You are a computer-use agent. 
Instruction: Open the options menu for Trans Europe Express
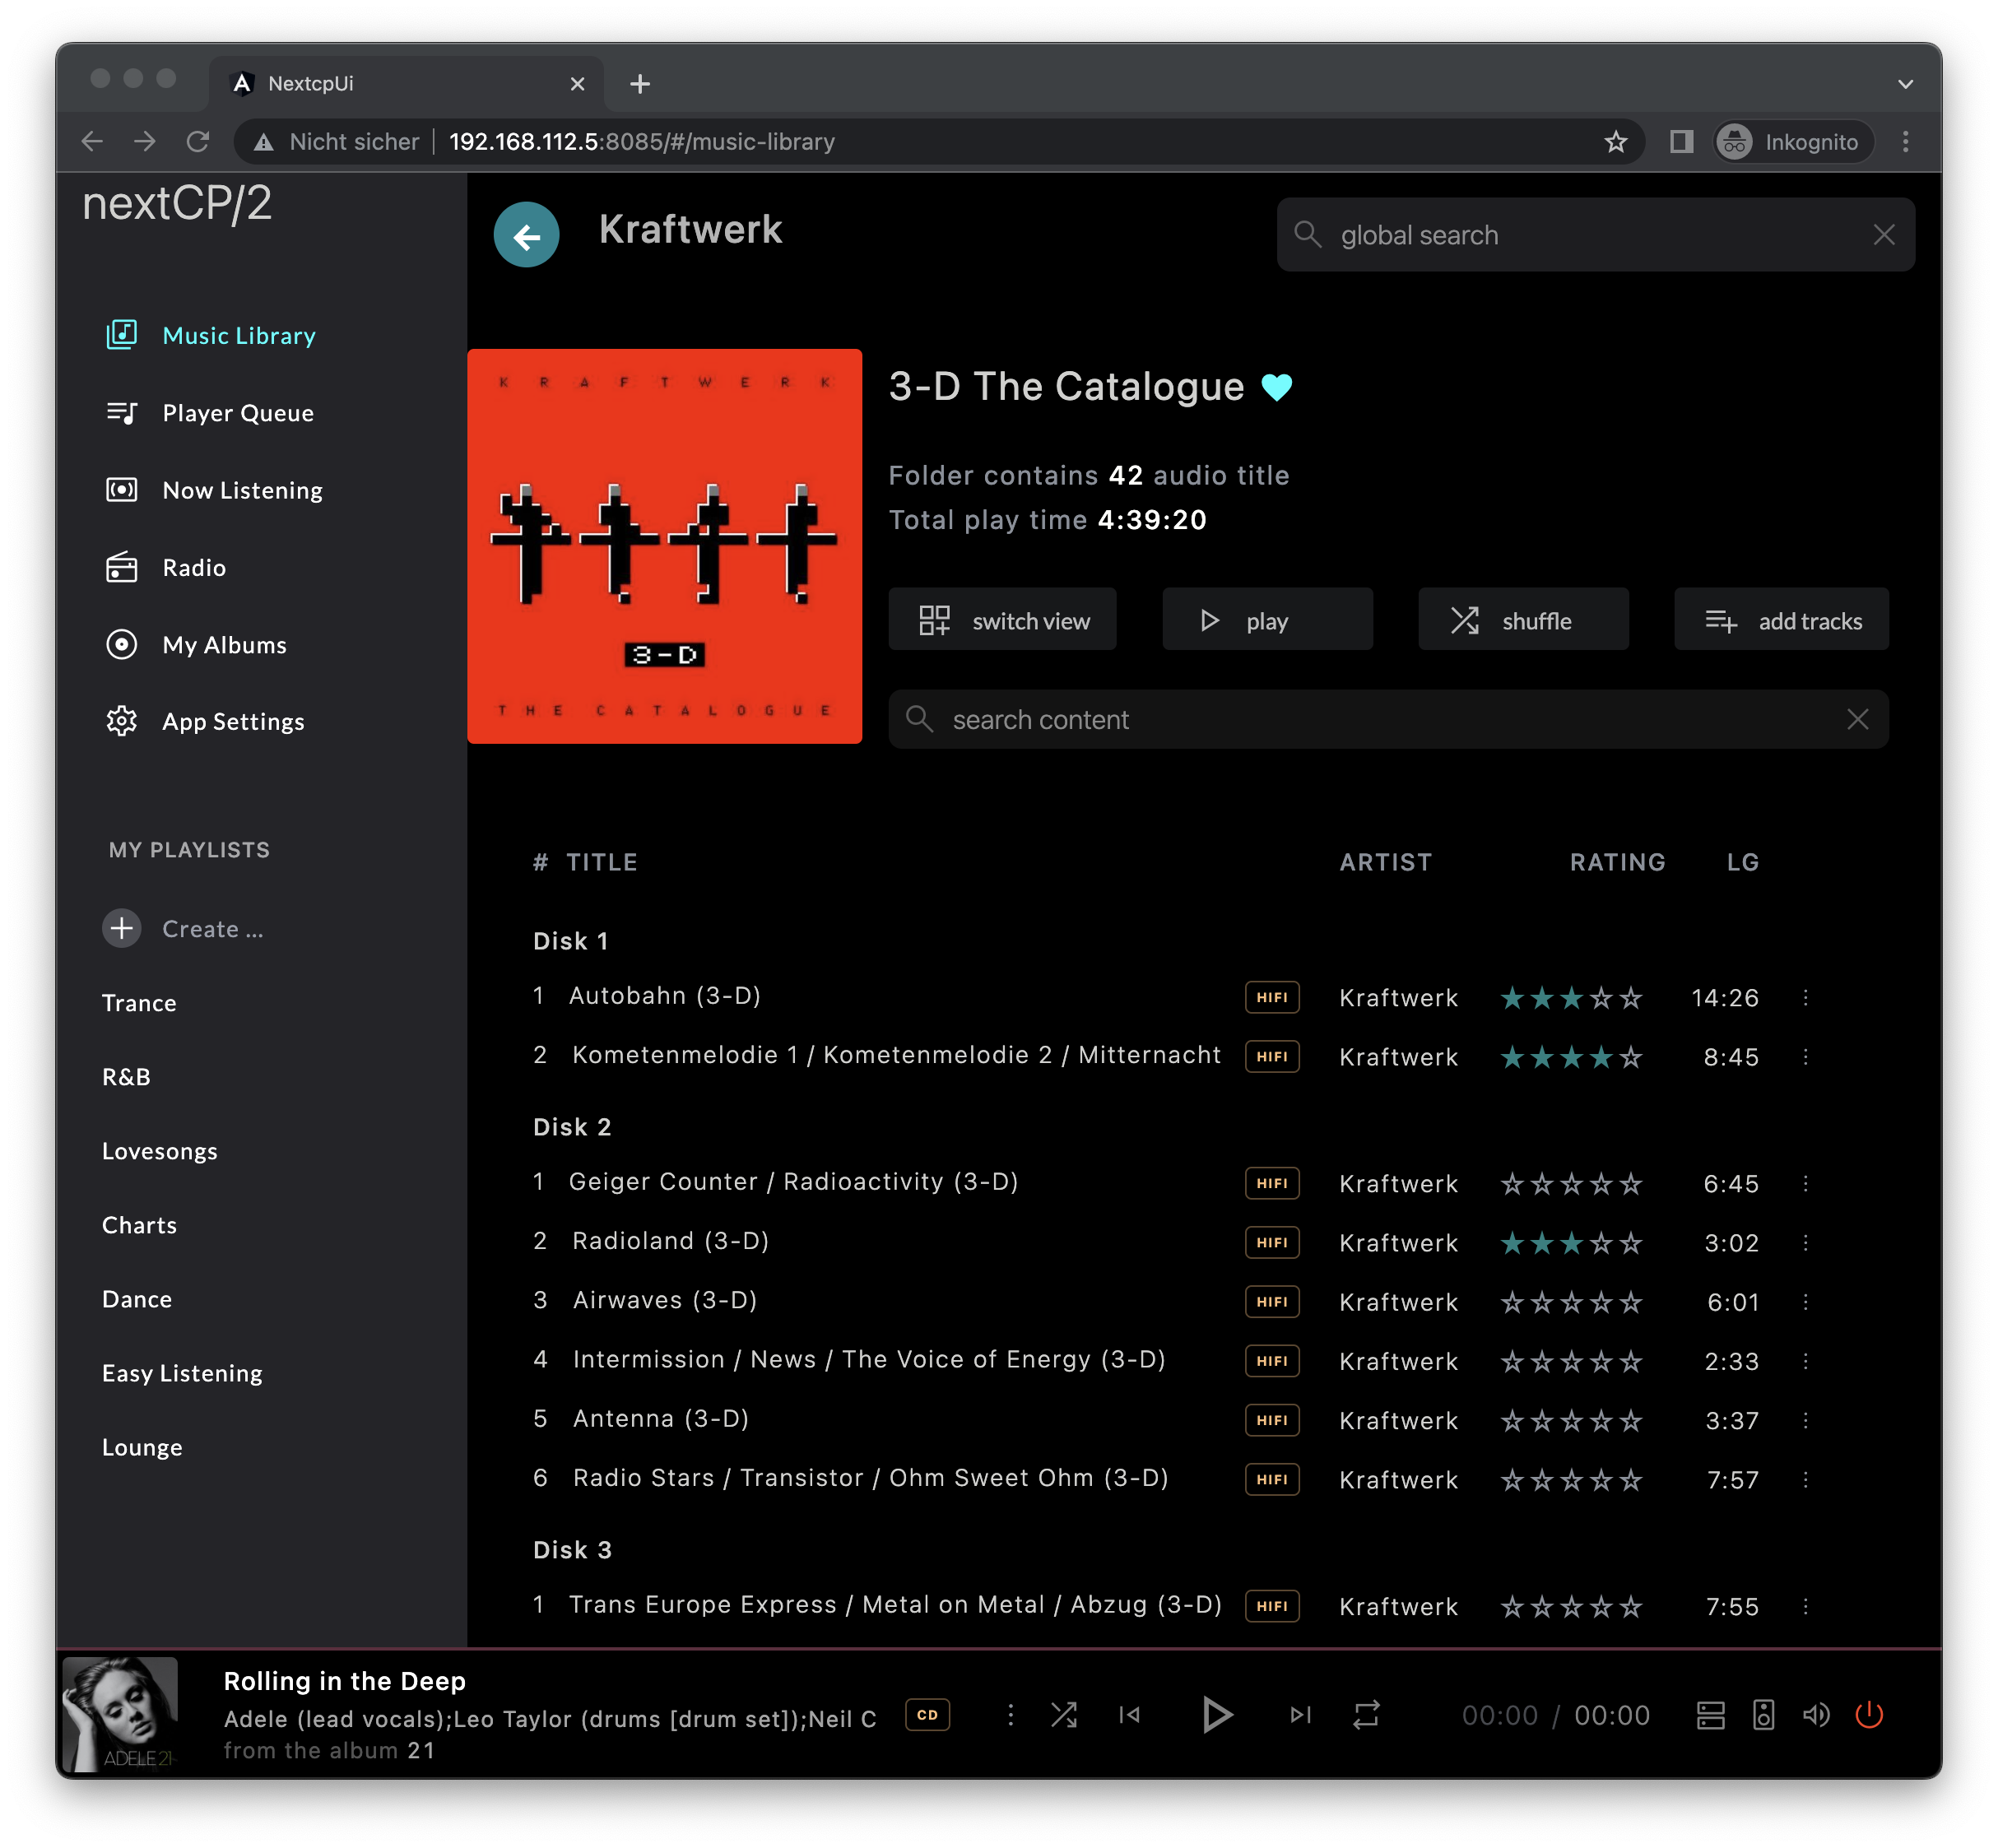coord(1805,1605)
